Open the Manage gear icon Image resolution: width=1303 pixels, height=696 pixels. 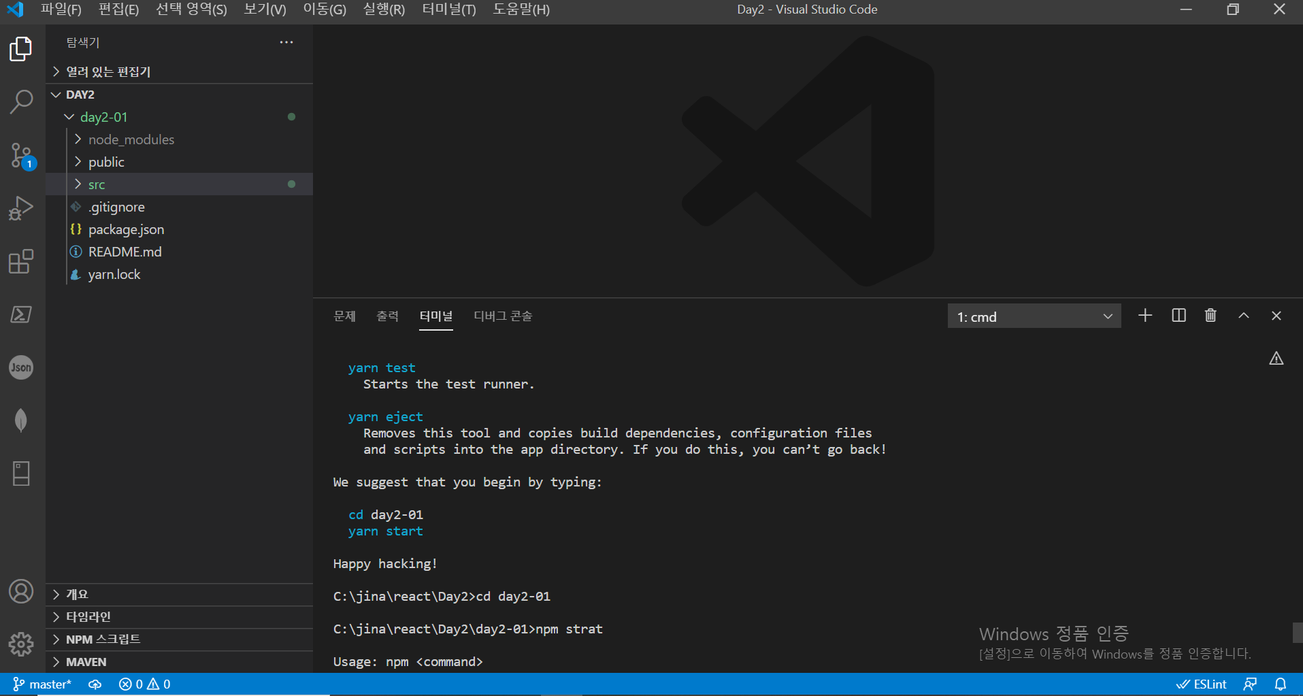[21, 644]
